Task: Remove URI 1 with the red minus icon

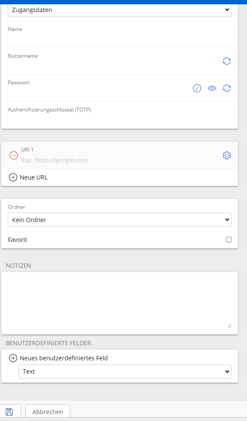Action: [x=14, y=155]
